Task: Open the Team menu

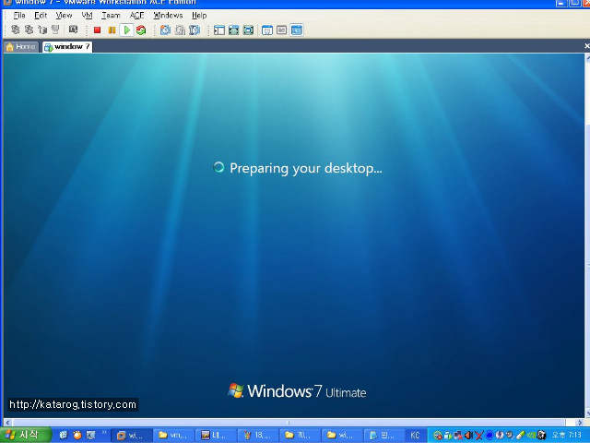Action: [111, 16]
